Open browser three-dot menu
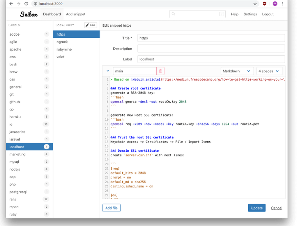This screenshot has width=297, height=226. click(x=283, y=4)
